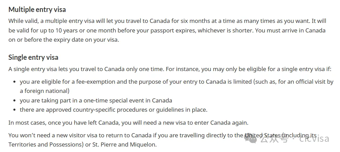Click the "St. Pierre and Miquelon" text
The height and width of the screenshot is (152, 340).
coord(124,144)
